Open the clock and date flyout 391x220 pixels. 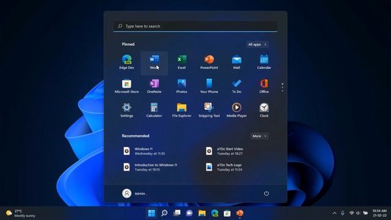pyautogui.click(x=379, y=213)
